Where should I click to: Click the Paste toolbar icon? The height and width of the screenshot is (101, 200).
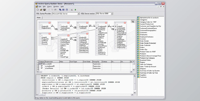56,10
